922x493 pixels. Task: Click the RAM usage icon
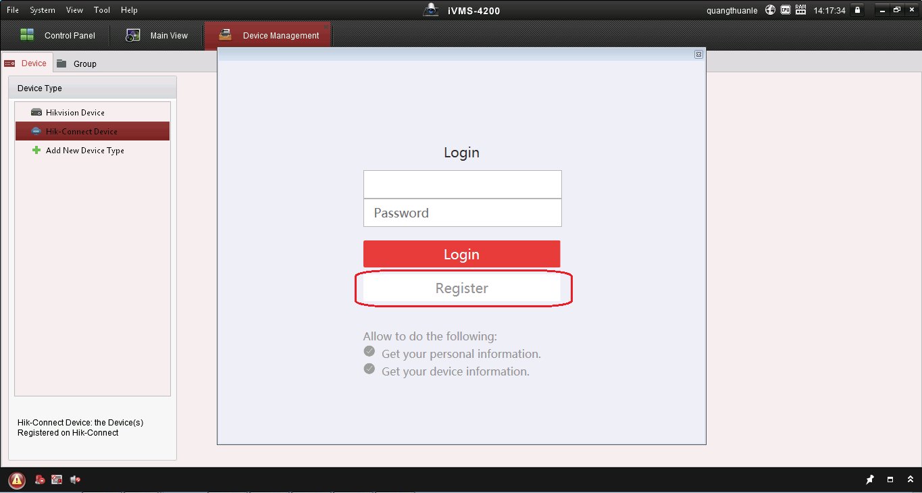click(x=801, y=10)
